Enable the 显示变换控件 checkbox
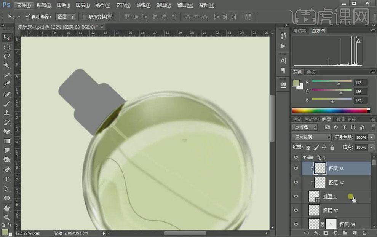This screenshot has height=237, width=377. pyautogui.click(x=85, y=17)
